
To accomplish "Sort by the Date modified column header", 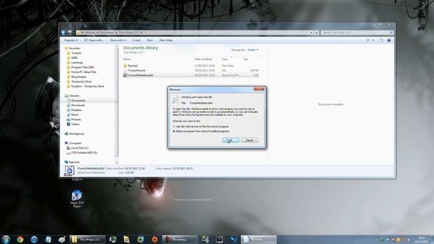I will [x=203, y=59].
